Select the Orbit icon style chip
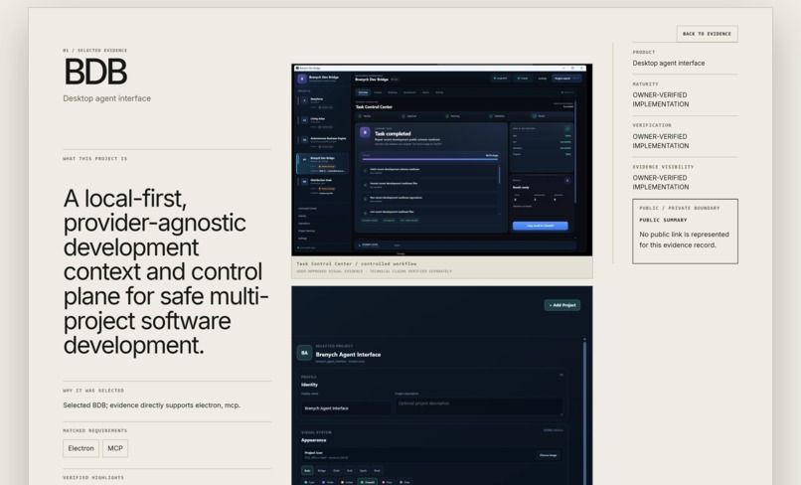Screen dimensions: 801x485 [x=336, y=470]
